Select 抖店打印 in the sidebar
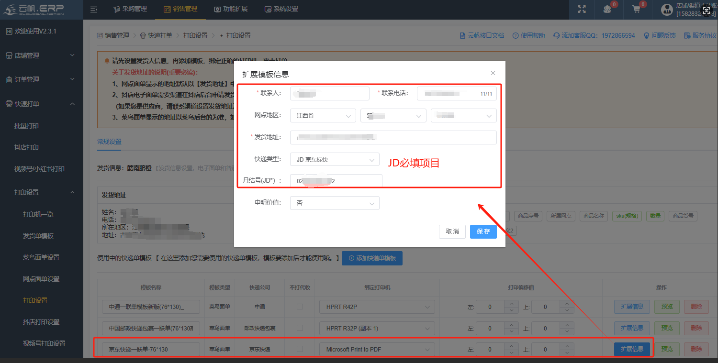 coord(27,147)
